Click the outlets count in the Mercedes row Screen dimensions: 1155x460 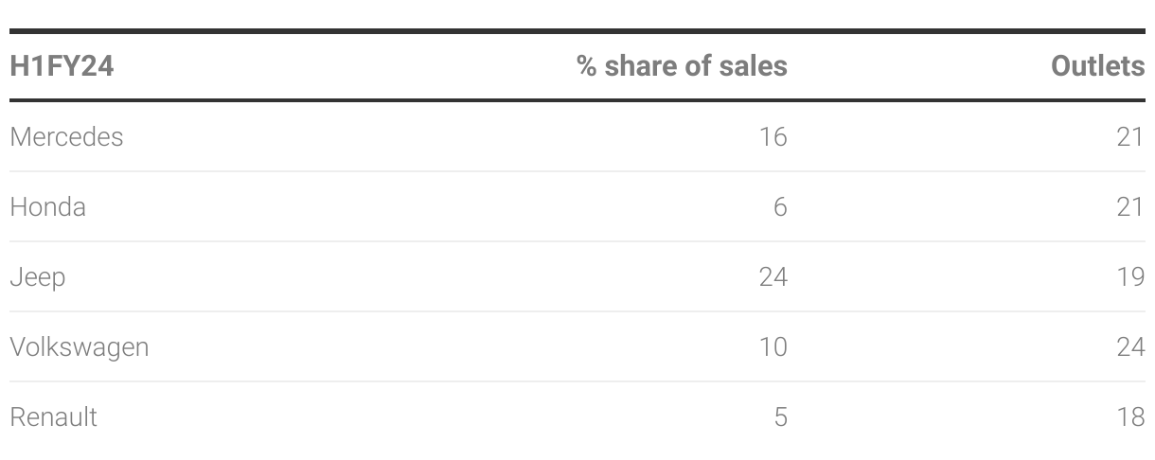[x=1130, y=137]
